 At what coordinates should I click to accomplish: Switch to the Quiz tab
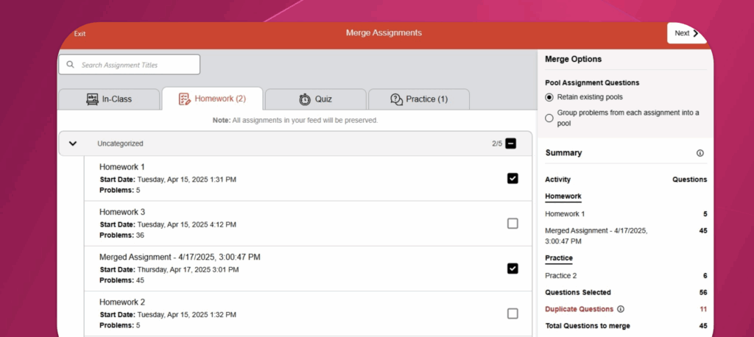pos(315,99)
